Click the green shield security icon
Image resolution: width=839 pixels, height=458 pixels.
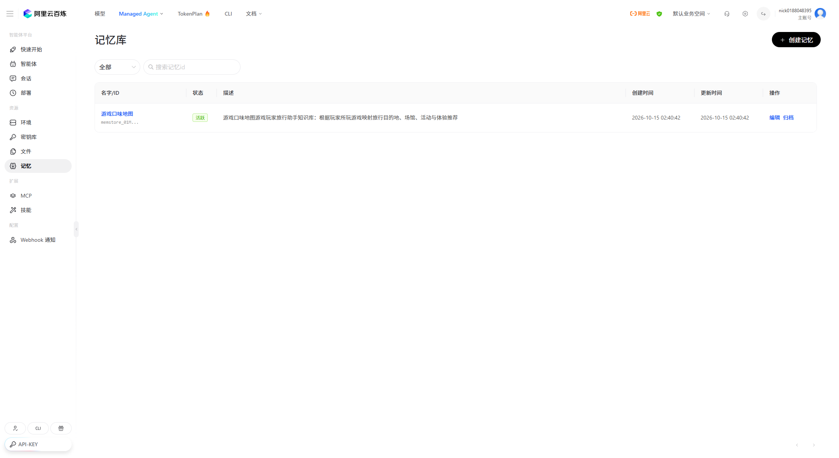(659, 14)
